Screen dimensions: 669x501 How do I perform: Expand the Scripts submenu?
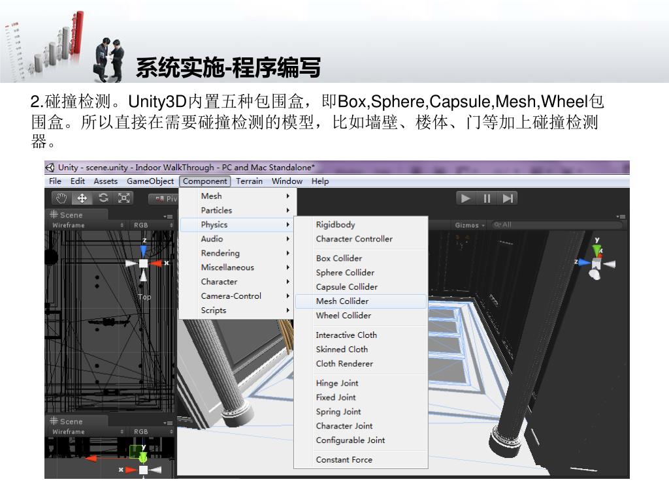(x=237, y=310)
